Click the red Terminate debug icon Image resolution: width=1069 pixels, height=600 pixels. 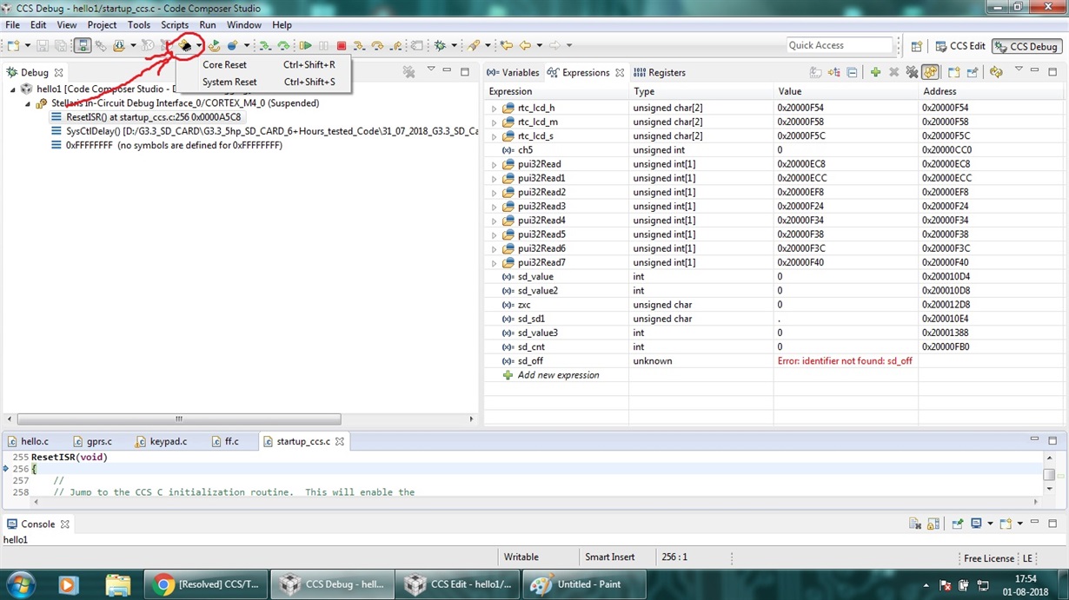(341, 45)
